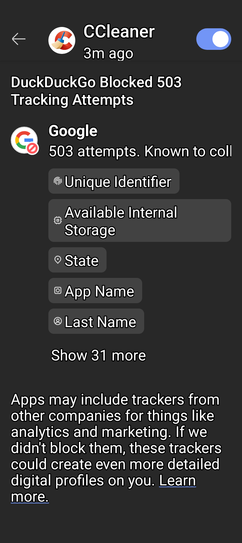Tap the chip icon for Internal Storage
Image resolution: width=242 pixels, height=543 pixels.
(x=58, y=220)
